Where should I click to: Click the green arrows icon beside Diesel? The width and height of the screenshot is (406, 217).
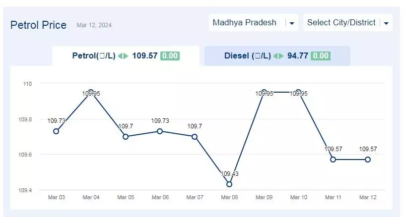[278, 56]
